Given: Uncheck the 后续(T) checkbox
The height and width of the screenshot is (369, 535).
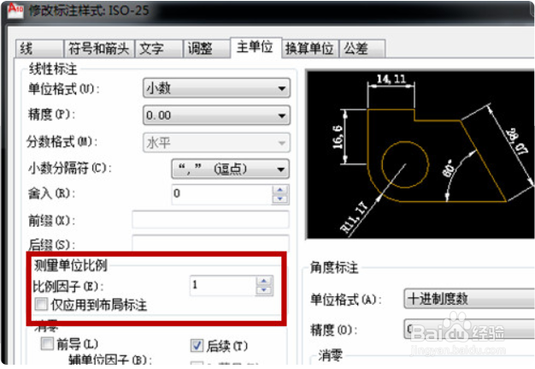Looking at the screenshot, I should point(197,346).
